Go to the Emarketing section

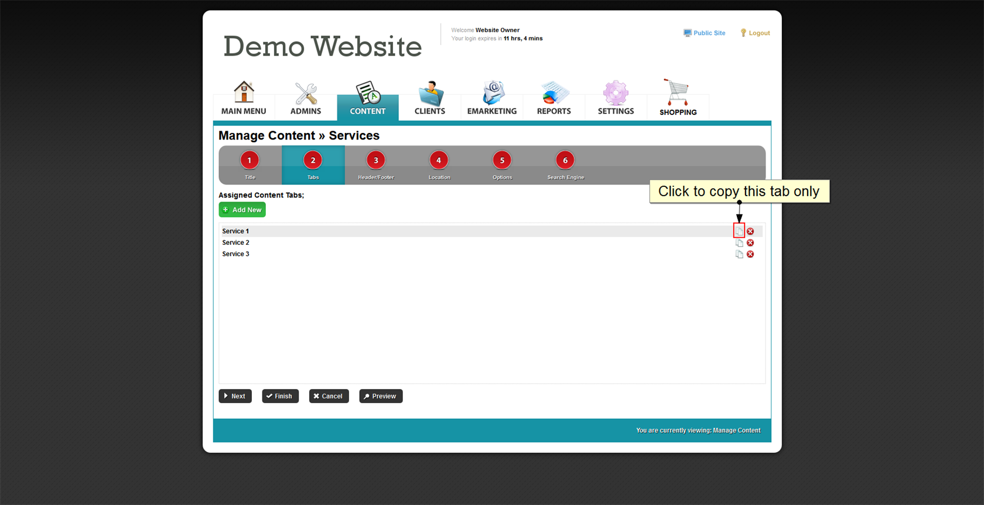(492, 98)
